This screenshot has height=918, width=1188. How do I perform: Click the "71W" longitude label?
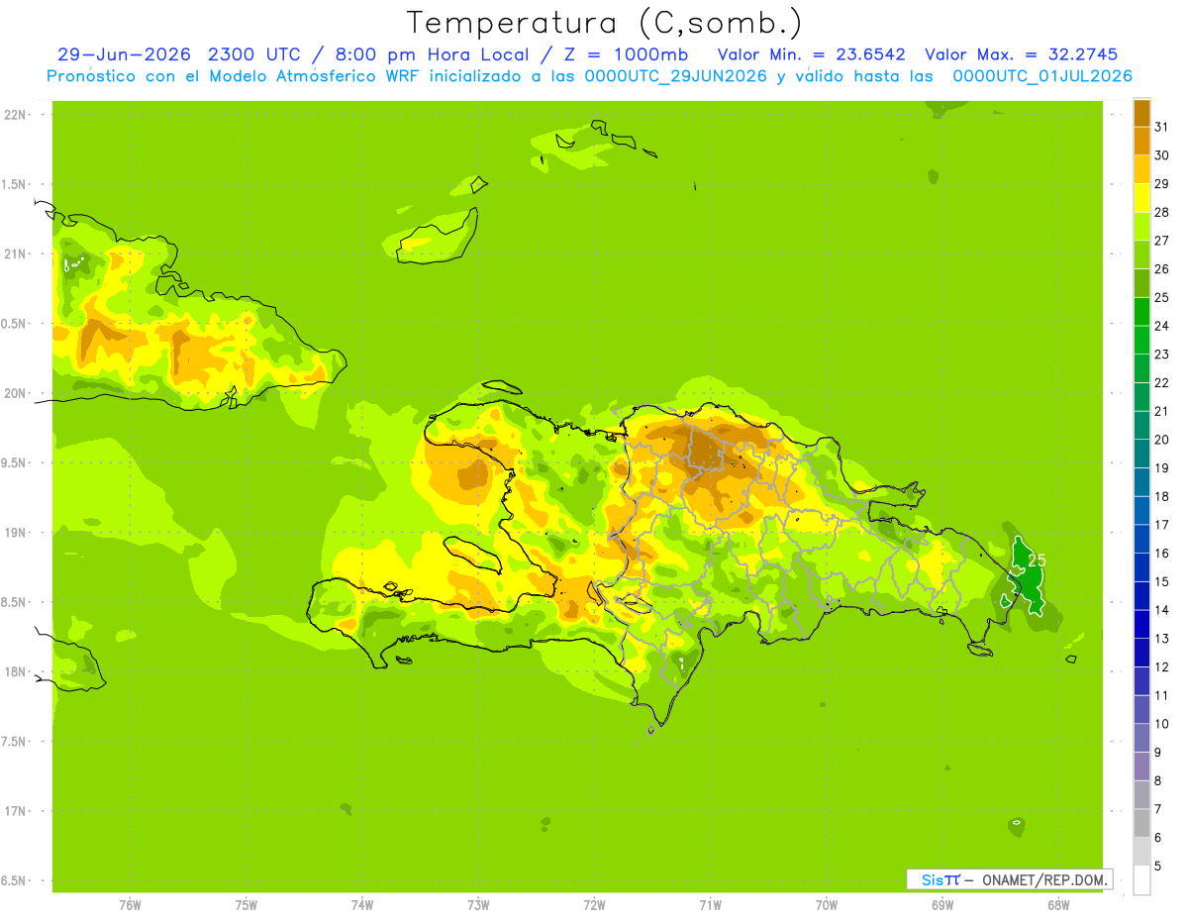710,905
